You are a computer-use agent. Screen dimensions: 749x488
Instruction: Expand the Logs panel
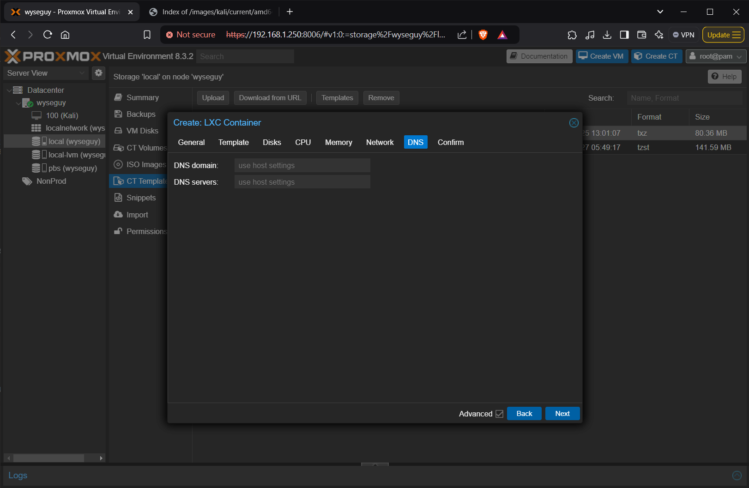pyautogui.click(x=18, y=476)
